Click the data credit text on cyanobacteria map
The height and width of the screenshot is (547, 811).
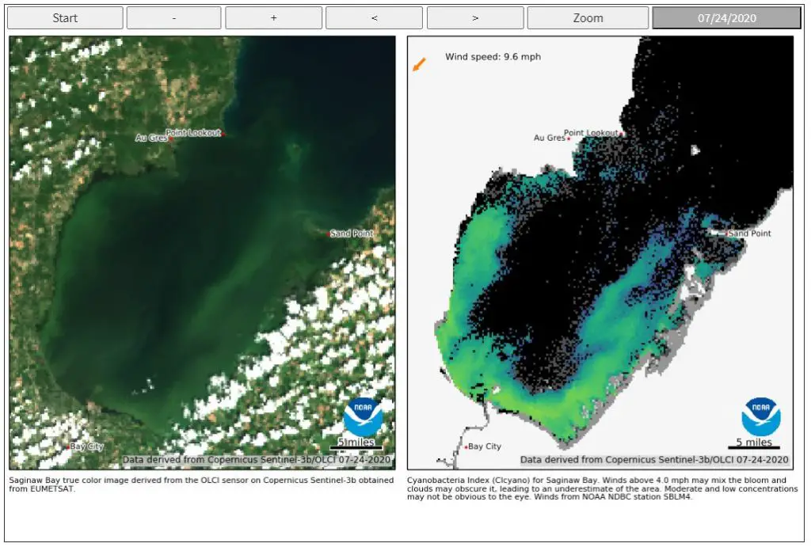(654, 460)
